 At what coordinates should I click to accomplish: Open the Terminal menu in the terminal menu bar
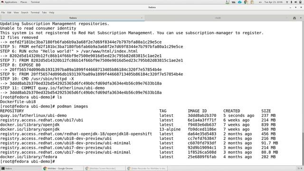pos(35,13)
